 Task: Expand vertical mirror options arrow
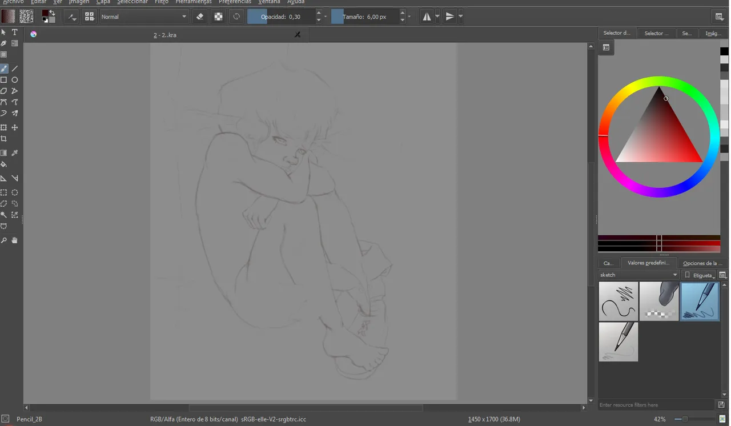point(460,17)
